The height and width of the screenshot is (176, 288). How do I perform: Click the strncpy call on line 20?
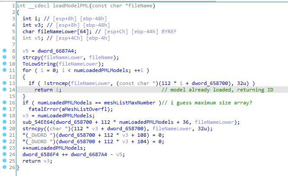(33, 129)
